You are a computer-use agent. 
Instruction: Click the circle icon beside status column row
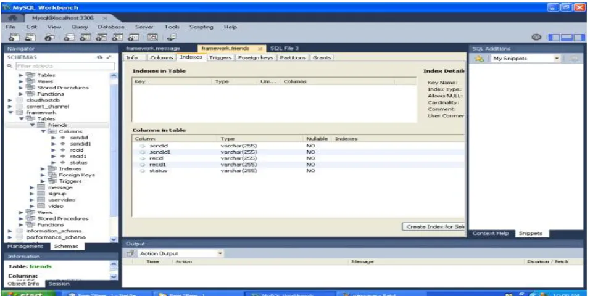(143, 171)
